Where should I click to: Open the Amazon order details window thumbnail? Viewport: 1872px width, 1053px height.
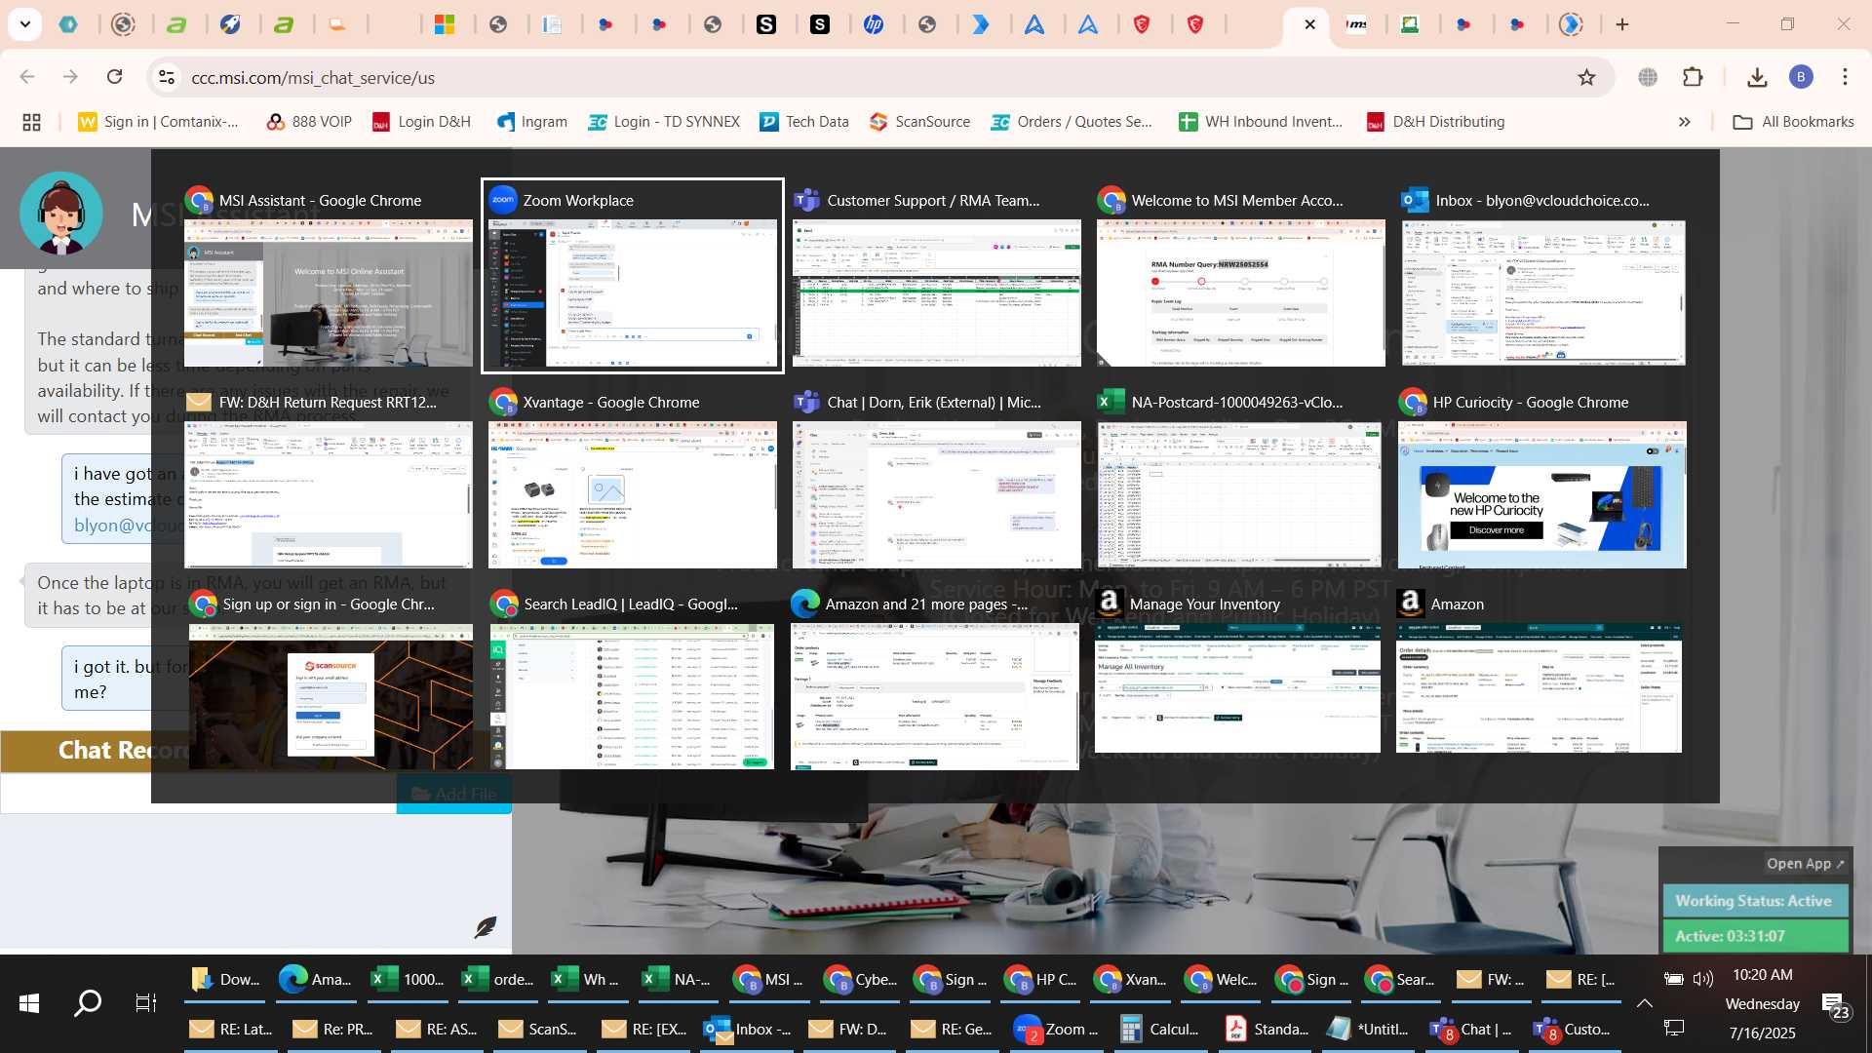[1539, 688]
